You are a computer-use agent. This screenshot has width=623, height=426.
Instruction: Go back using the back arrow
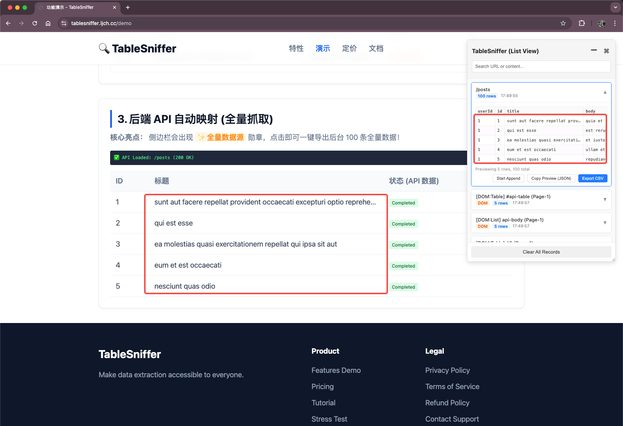(8, 23)
